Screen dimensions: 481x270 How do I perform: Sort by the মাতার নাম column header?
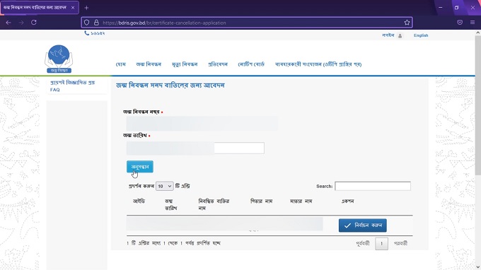pos(301,201)
